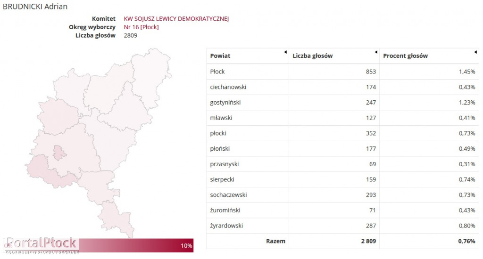Click the 10% end of color legend bar

tap(186, 245)
